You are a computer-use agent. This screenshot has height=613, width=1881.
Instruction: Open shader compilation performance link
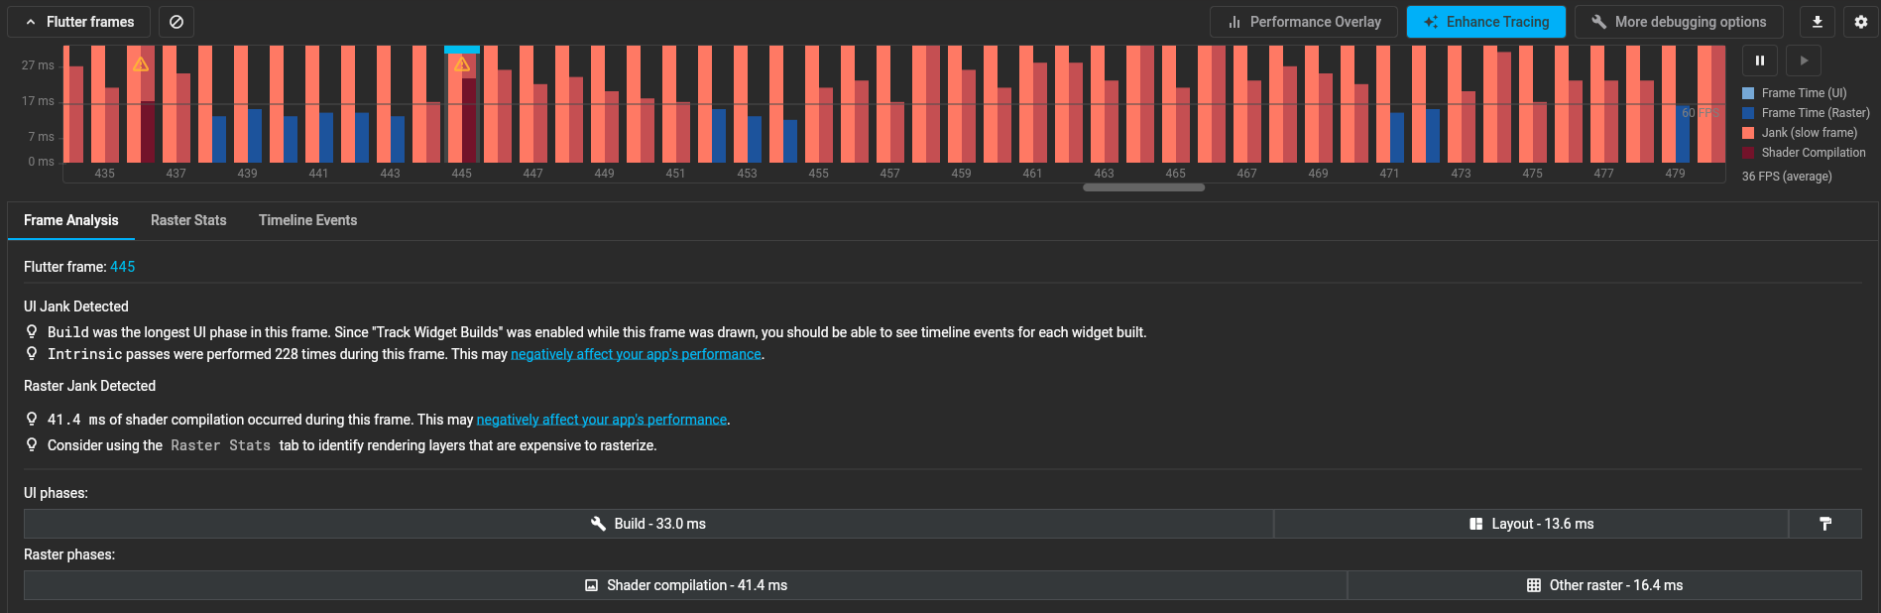point(601,420)
